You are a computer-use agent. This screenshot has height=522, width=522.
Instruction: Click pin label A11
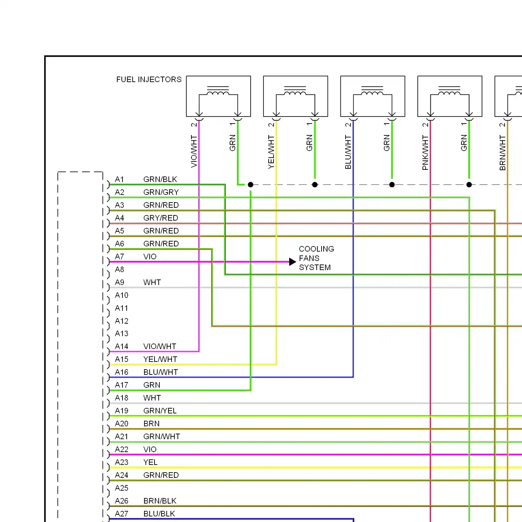coord(121,308)
